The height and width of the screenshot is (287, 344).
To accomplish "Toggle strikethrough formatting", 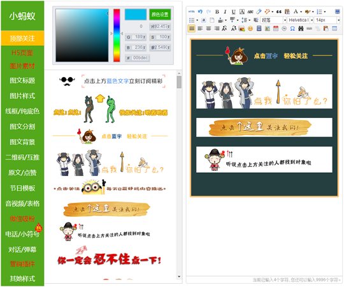I will [x=250, y=11].
